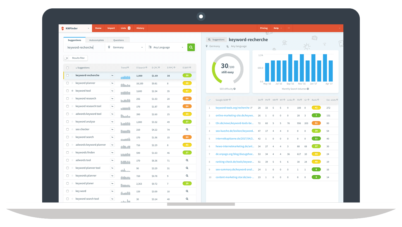Sort by the Search column
This screenshot has height=227, width=402.
tap(141, 68)
